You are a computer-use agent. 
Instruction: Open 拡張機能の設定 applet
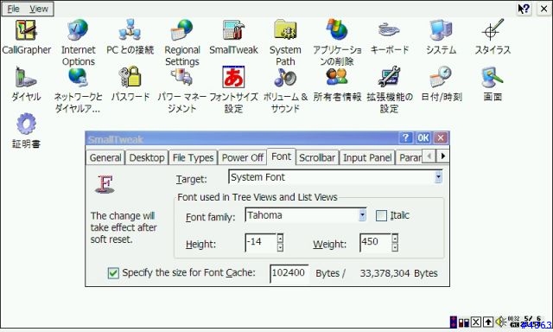(x=390, y=90)
